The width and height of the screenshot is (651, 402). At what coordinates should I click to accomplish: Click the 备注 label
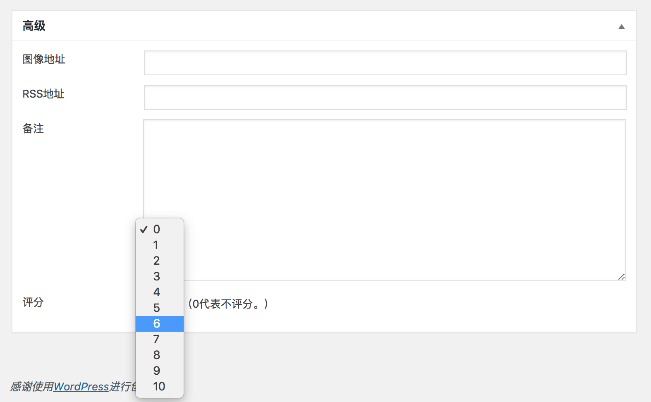33,129
